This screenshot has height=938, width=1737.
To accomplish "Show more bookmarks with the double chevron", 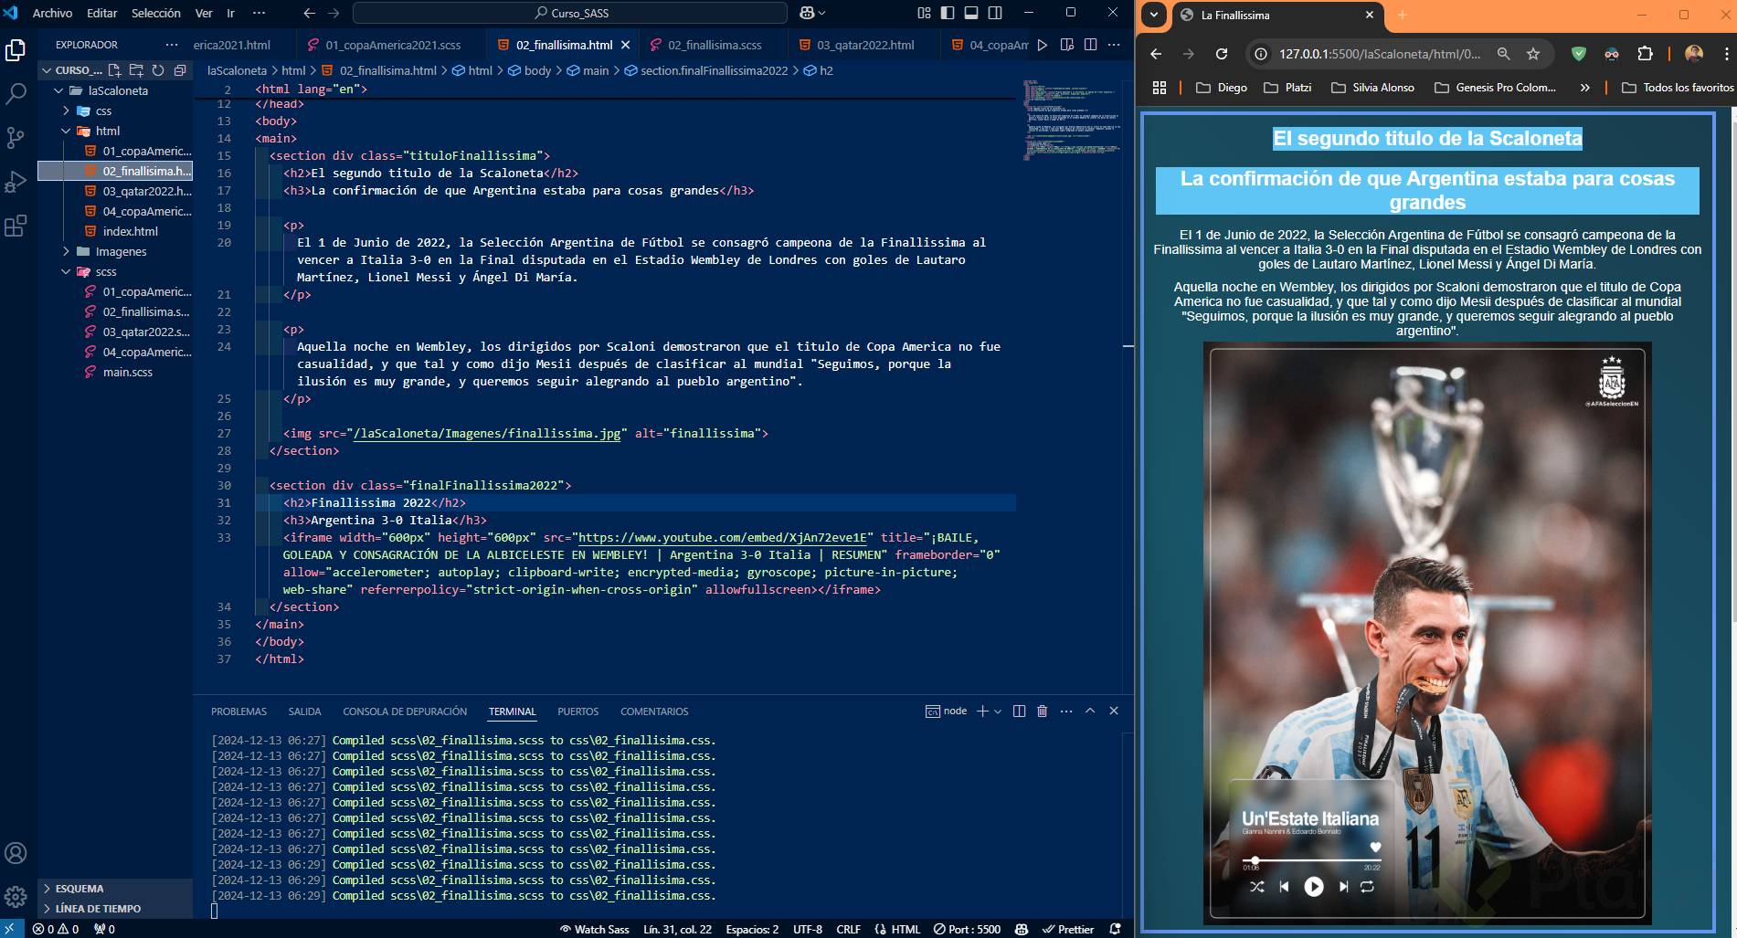I will coord(1584,88).
